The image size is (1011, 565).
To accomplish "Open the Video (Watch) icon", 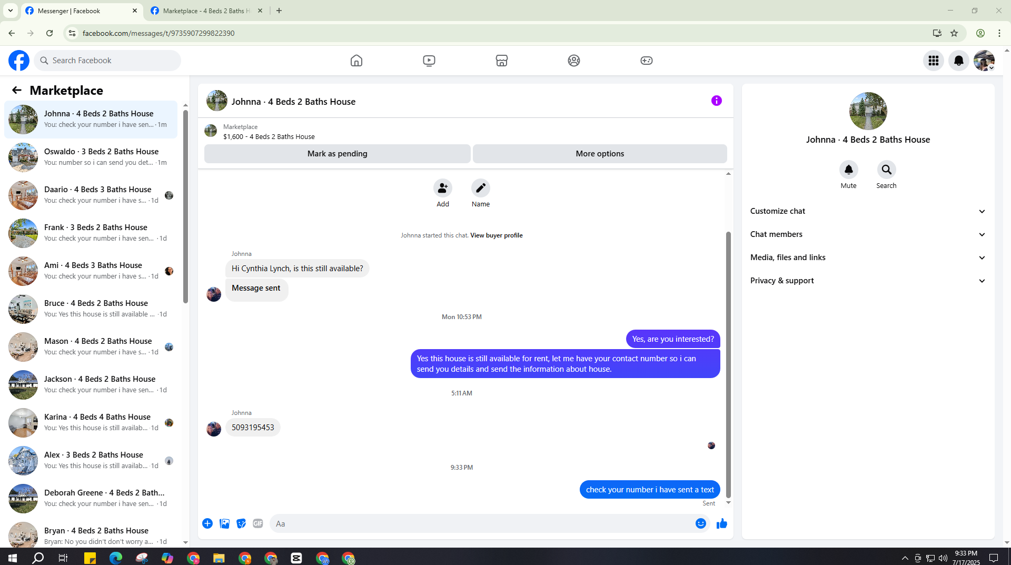I will tap(429, 61).
